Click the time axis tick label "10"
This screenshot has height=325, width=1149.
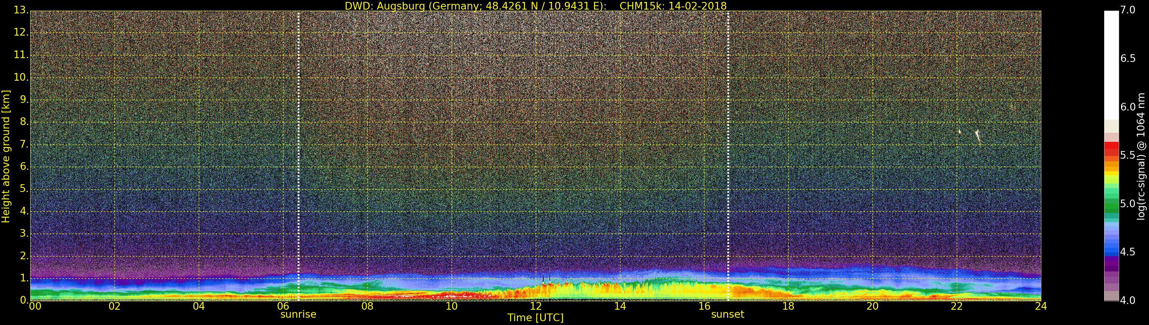452,306
